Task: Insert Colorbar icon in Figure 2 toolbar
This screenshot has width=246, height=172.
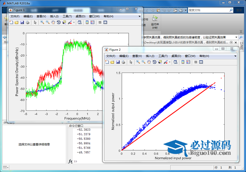Action: point(183,62)
